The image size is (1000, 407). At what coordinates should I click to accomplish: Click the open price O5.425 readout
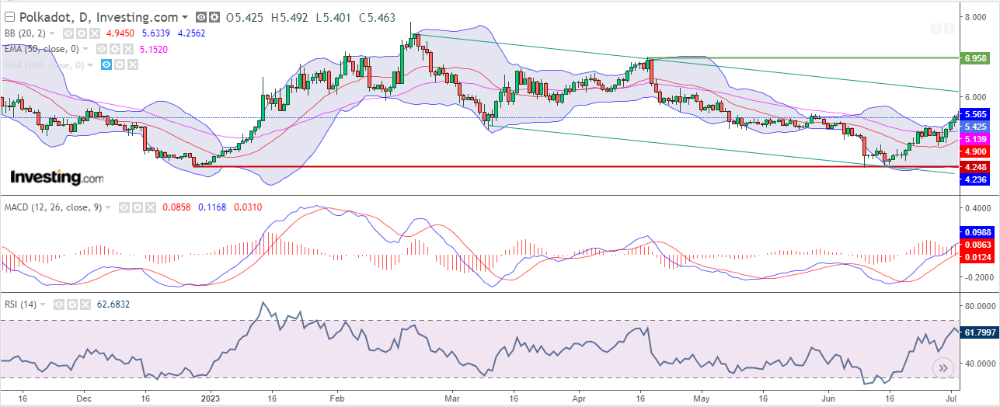coord(243,16)
